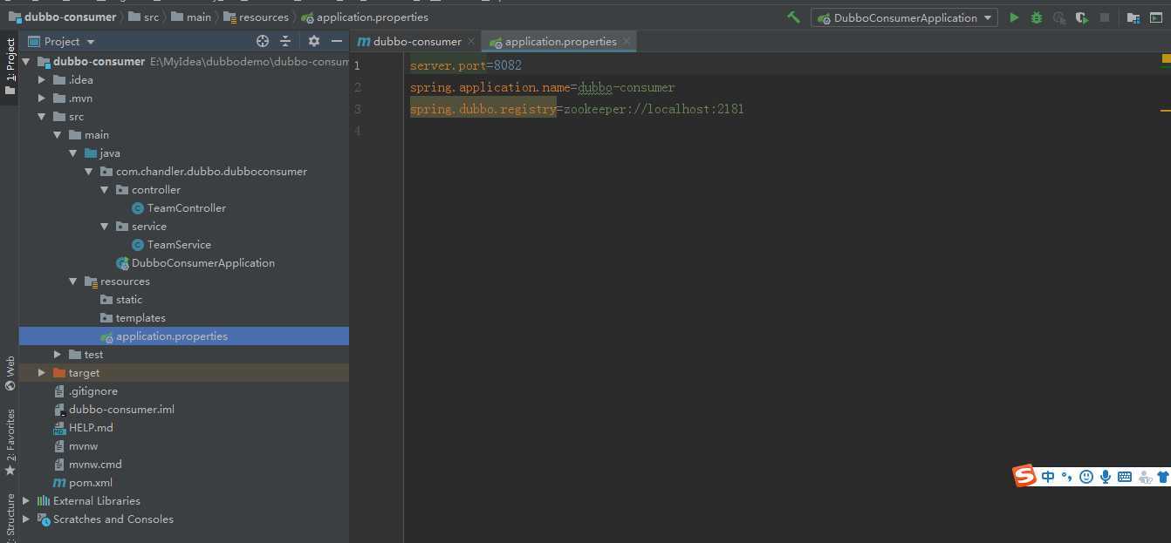Click the Sogou user account icon

click(x=1146, y=477)
